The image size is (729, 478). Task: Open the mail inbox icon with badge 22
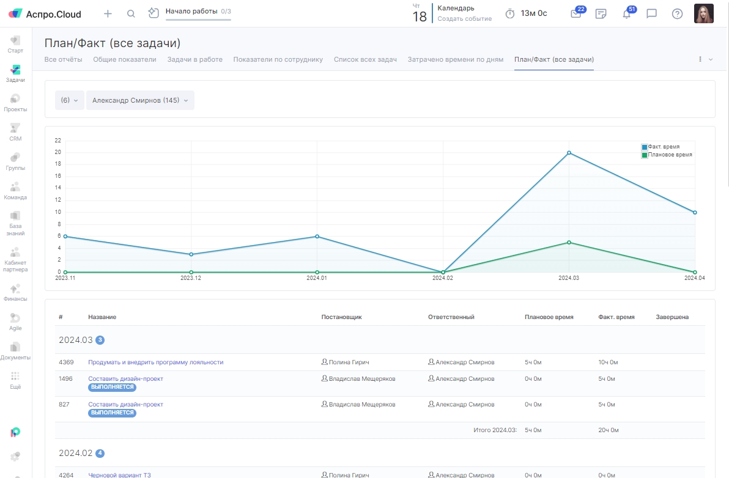(575, 14)
